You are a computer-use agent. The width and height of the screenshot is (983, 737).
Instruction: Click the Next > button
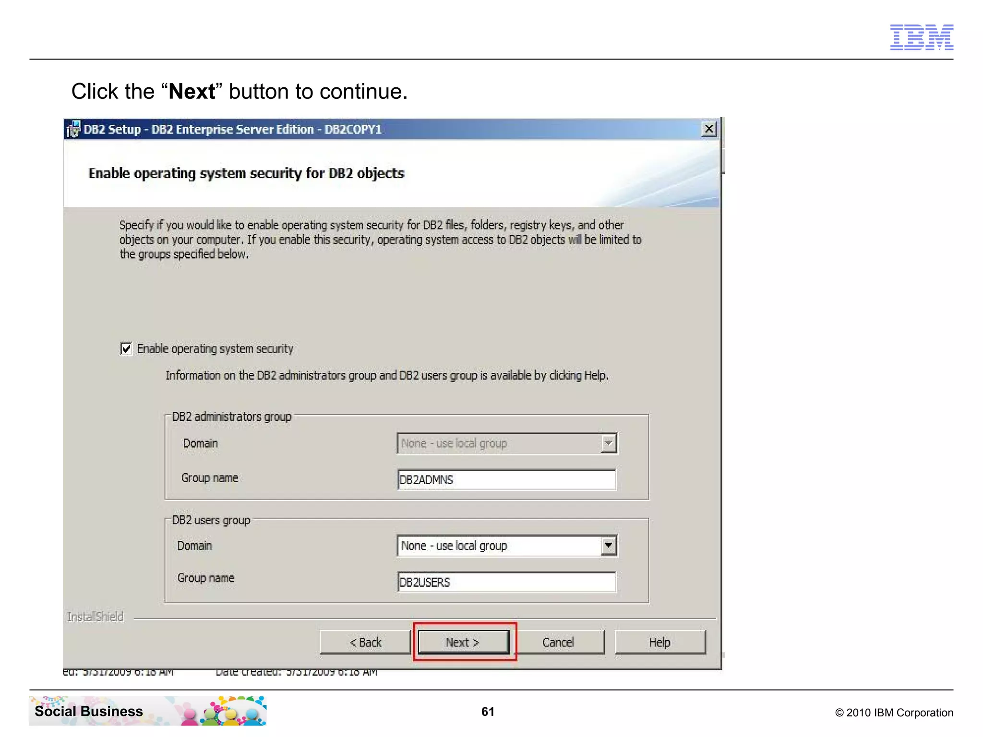point(463,642)
